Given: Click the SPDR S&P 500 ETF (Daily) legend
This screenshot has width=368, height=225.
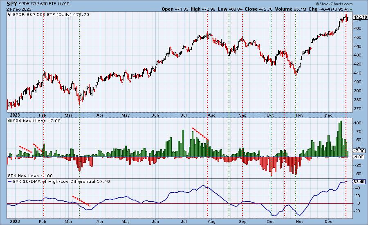Looking at the screenshot, I should pos(51,15).
